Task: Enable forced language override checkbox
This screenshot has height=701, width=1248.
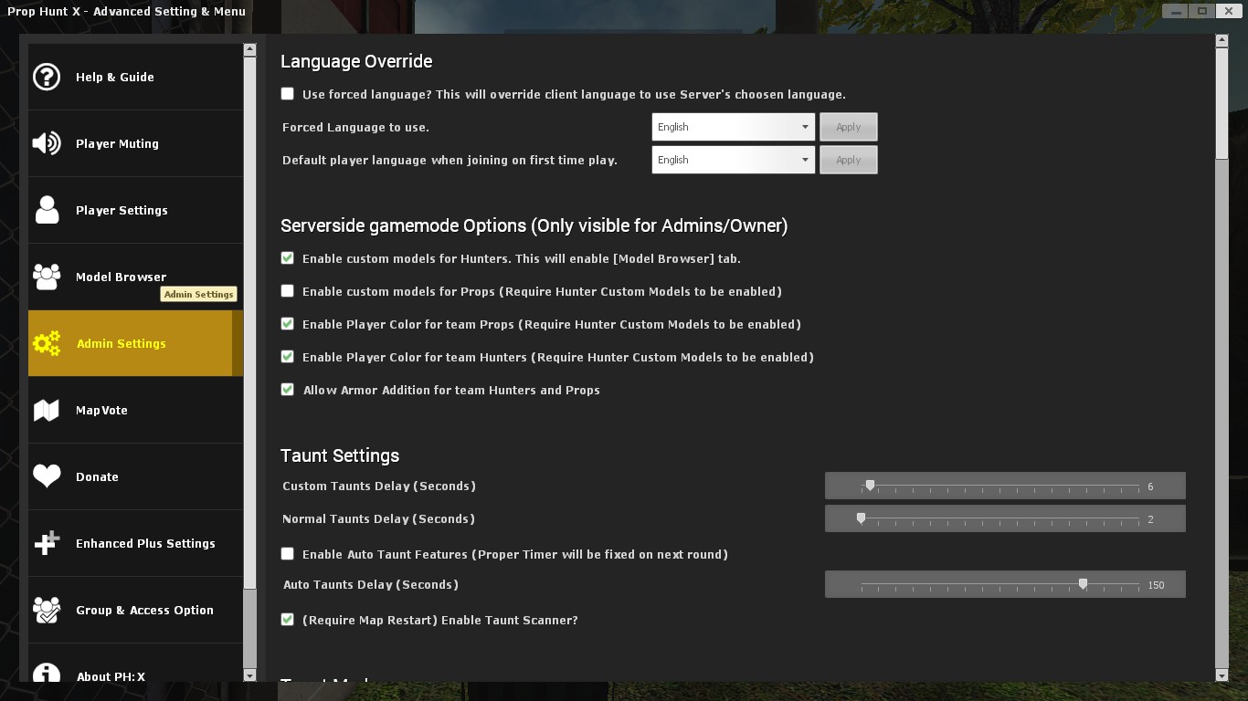Action: pos(287,93)
